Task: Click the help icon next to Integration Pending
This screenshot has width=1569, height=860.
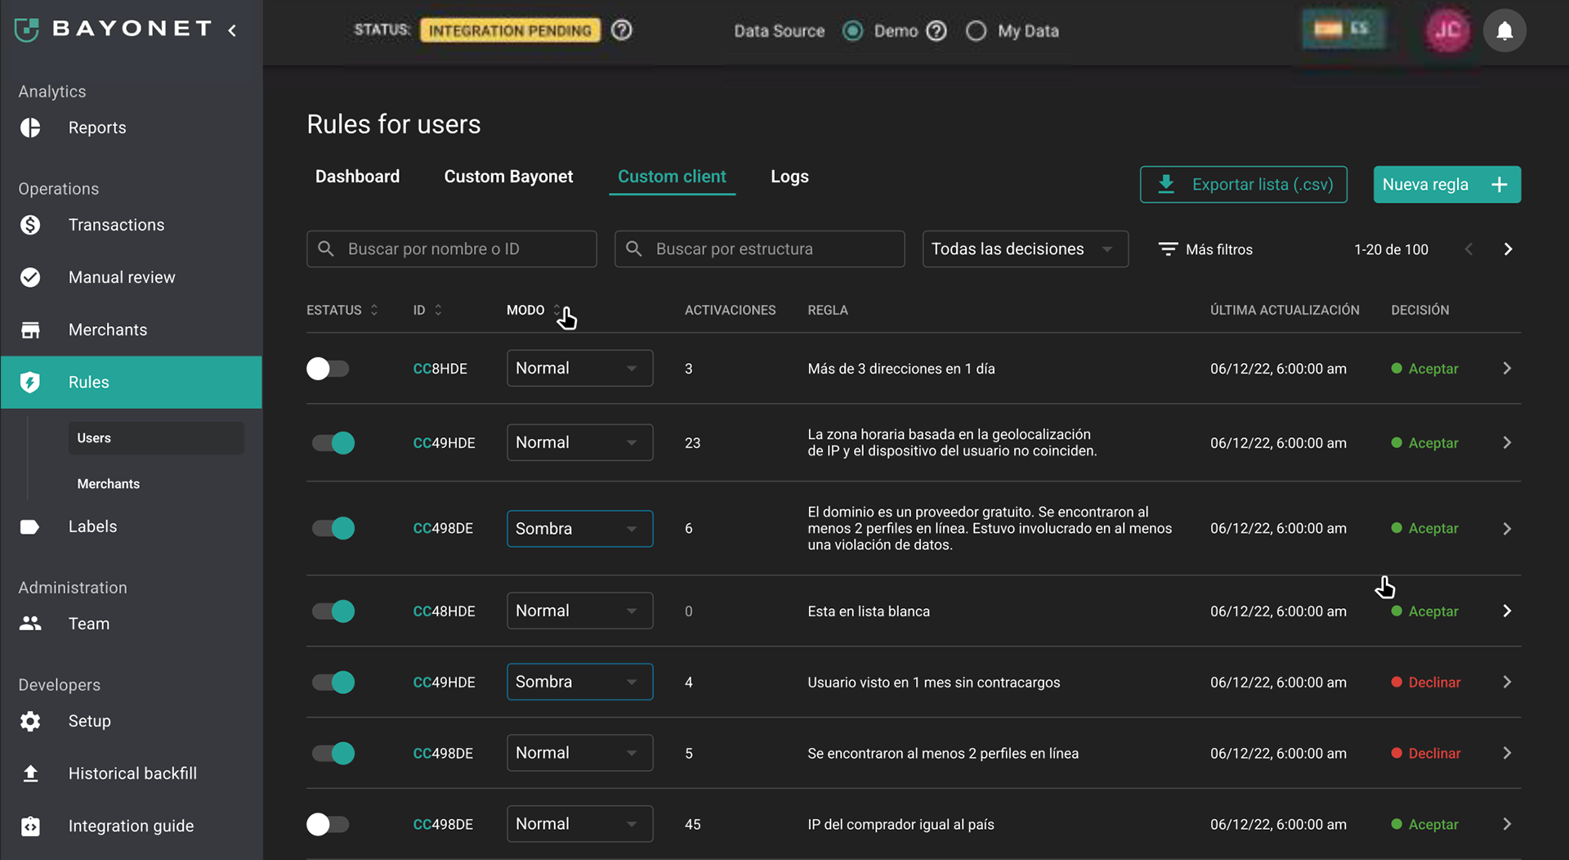Action: (x=622, y=30)
